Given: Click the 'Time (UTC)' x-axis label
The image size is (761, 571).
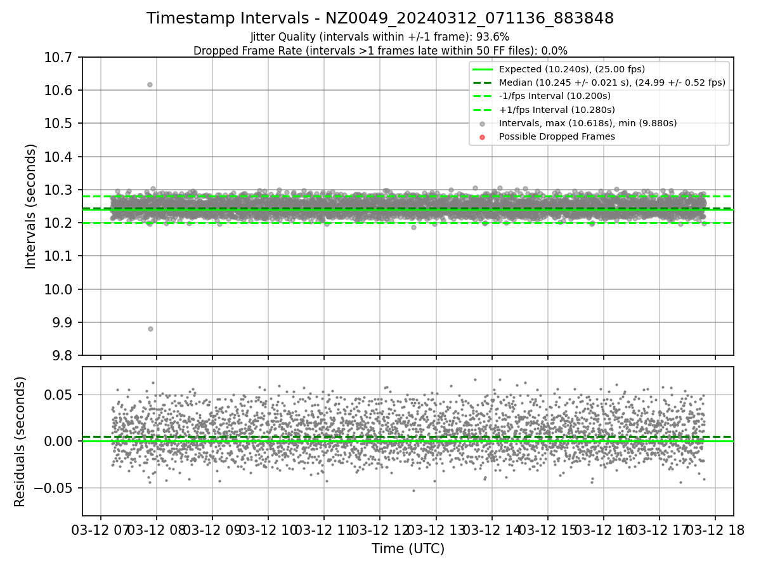Looking at the screenshot, I should point(408,549).
